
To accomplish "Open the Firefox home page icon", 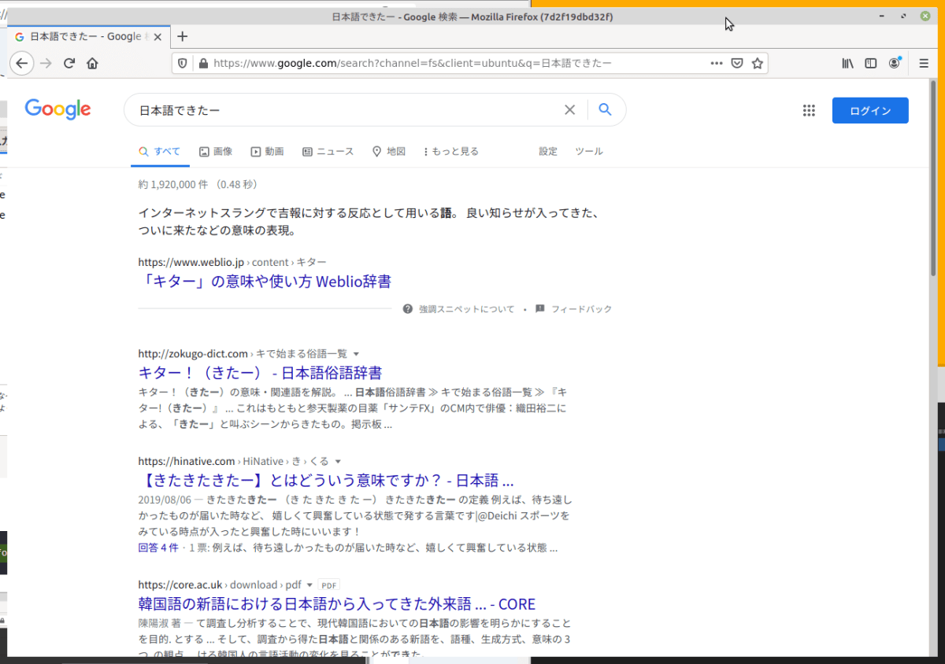I will [x=92, y=64].
